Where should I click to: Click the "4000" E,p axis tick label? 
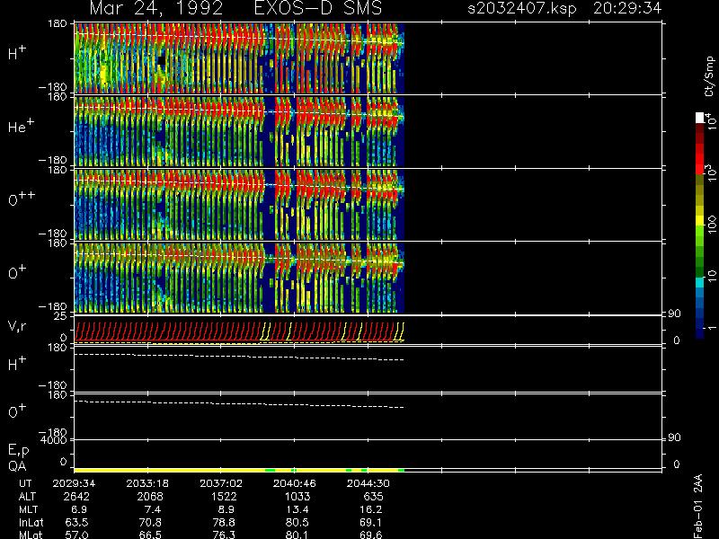point(53,440)
